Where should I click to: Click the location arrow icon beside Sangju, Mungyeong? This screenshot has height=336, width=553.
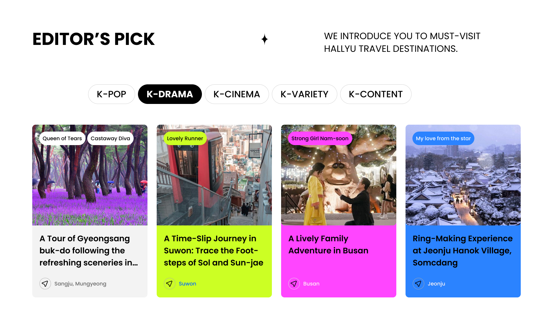pyautogui.click(x=45, y=284)
